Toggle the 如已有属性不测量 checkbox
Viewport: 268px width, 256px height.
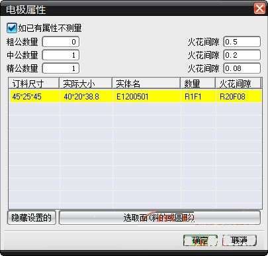[x=12, y=28]
